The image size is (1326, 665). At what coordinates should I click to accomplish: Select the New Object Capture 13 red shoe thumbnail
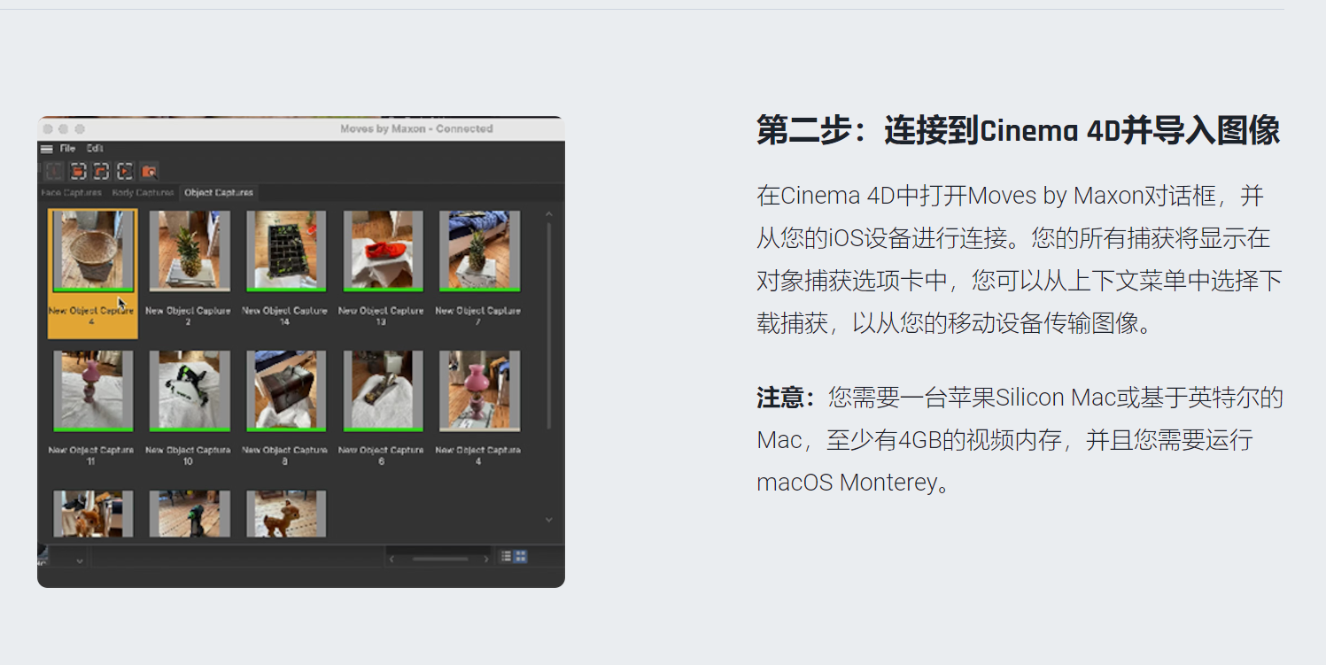tap(383, 251)
